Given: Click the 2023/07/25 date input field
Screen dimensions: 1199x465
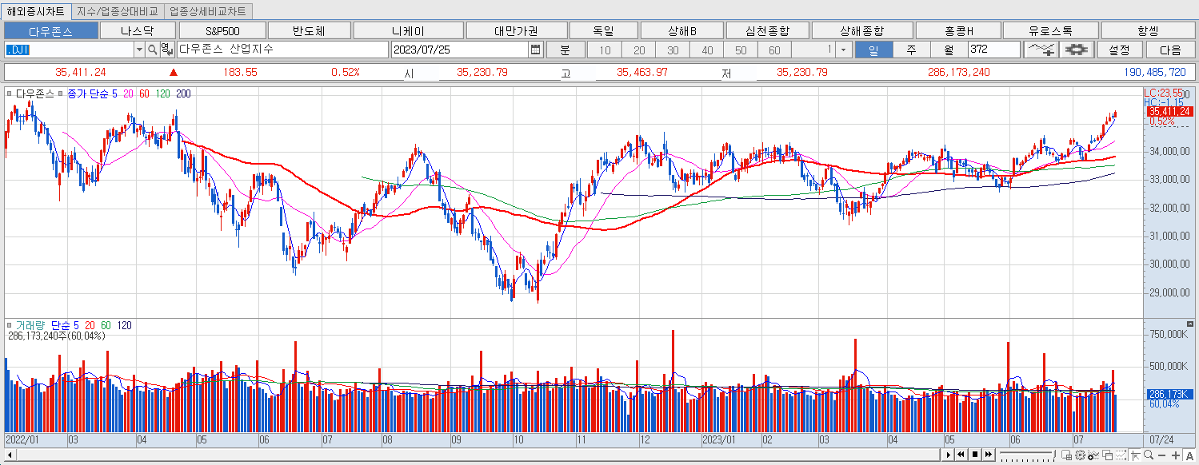Looking at the screenshot, I should point(460,50).
